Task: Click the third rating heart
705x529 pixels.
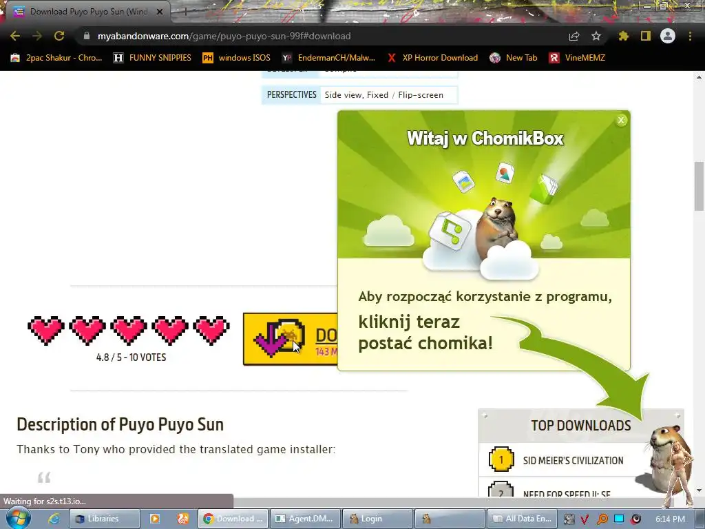Action: [x=129, y=330]
